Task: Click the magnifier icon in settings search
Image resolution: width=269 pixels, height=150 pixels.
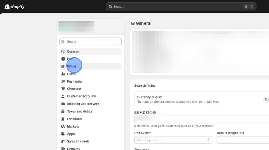Action: coord(63,41)
